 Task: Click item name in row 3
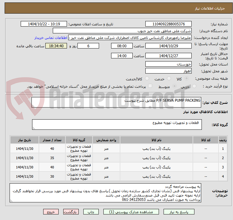(156, 167)
